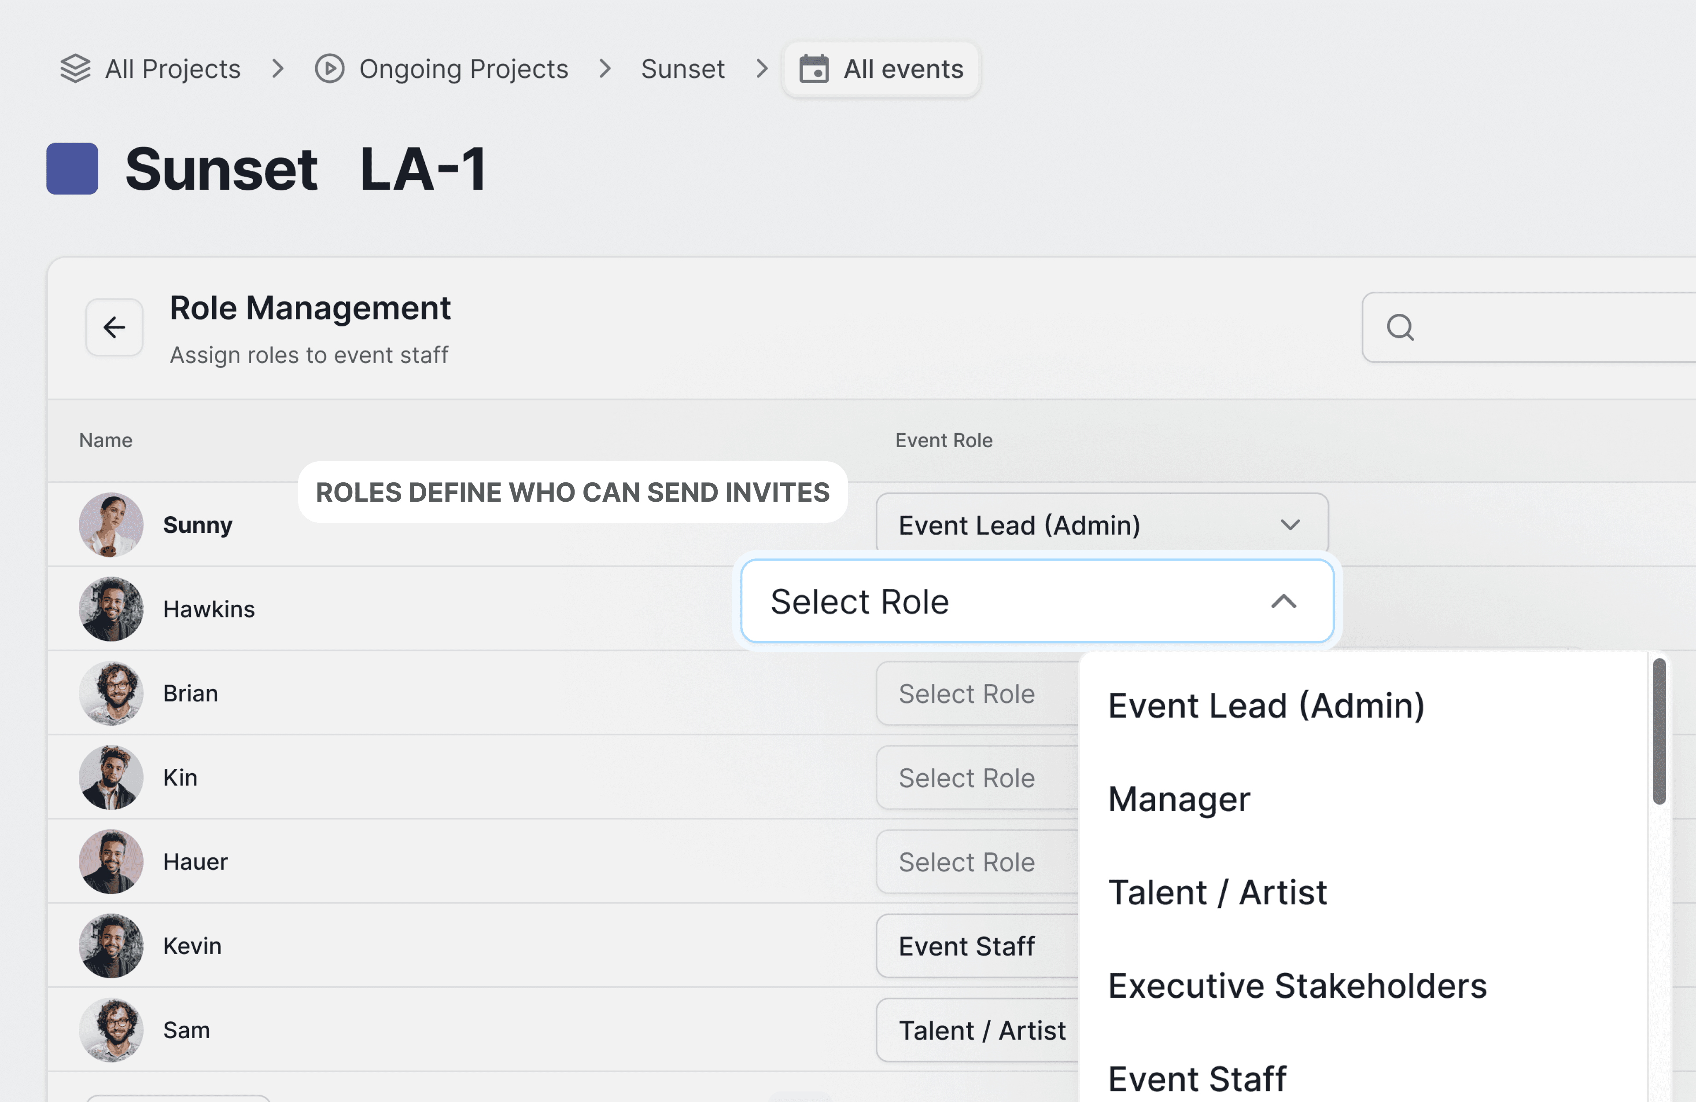Pick Event Lead (Admin) from open list
This screenshot has height=1102, width=1696.
coord(1265,705)
